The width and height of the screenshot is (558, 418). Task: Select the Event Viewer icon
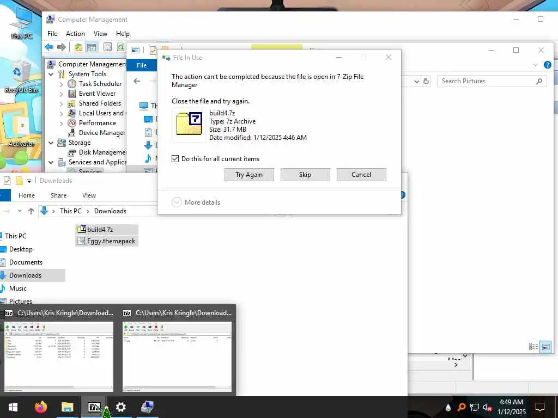click(x=72, y=94)
